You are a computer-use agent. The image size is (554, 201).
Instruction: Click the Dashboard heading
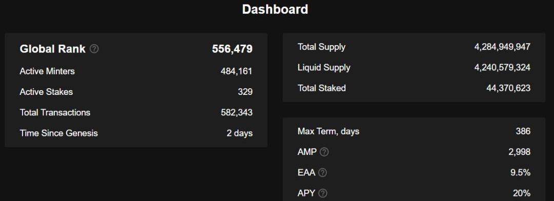tap(275, 9)
